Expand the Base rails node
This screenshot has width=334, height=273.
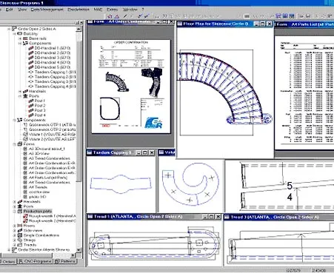(20, 38)
